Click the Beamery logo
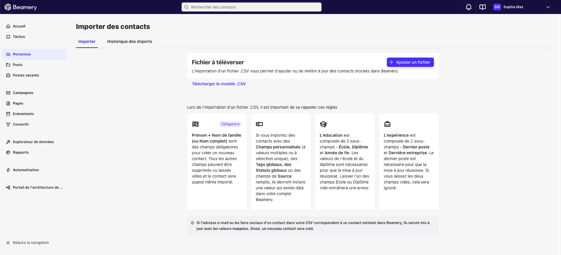This screenshot has height=255, width=561. (x=20, y=7)
